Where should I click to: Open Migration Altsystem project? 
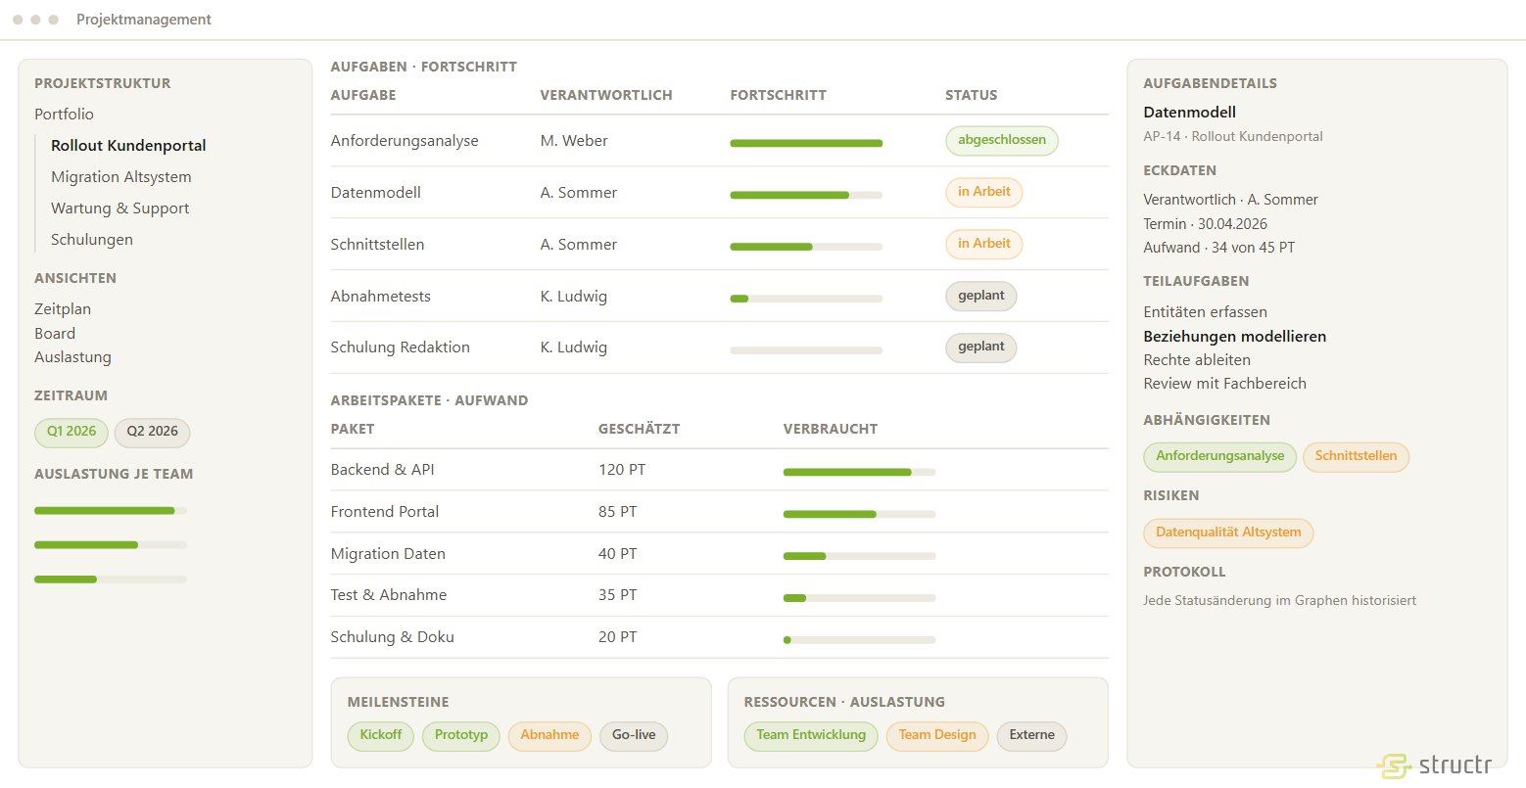(121, 177)
